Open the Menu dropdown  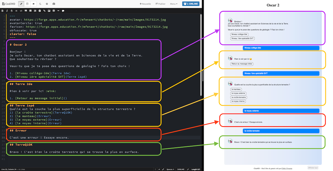tap(173, 4)
